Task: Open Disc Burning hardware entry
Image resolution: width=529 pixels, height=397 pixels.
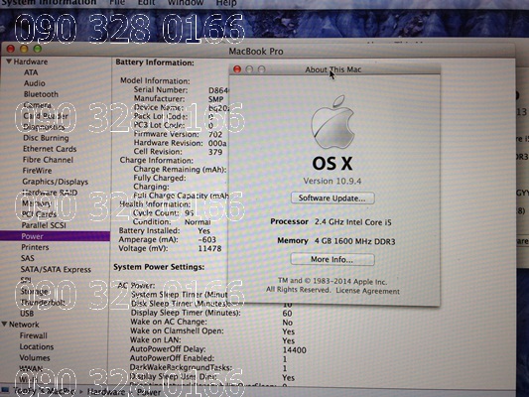Action: pos(46,138)
